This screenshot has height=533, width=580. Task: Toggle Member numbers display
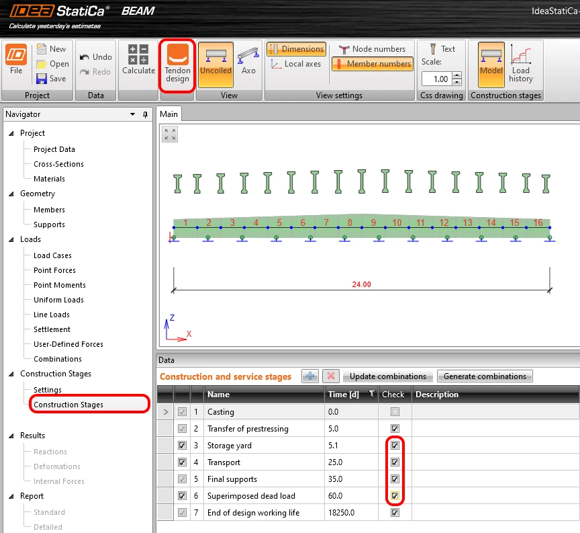(x=373, y=64)
